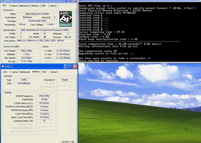The height and width of the screenshot is (143, 201).
Task: Click the total computation time line in console
Action: coord(120,44)
